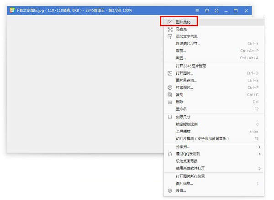Click the 打开图片 picture icon

click(x=170, y=73)
